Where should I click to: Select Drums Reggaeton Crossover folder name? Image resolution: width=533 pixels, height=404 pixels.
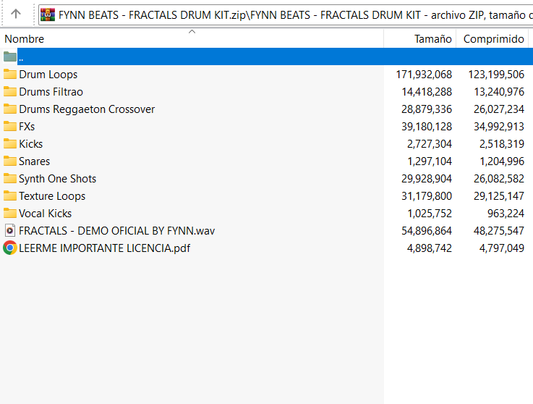pyautogui.click(x=87, y=109)
